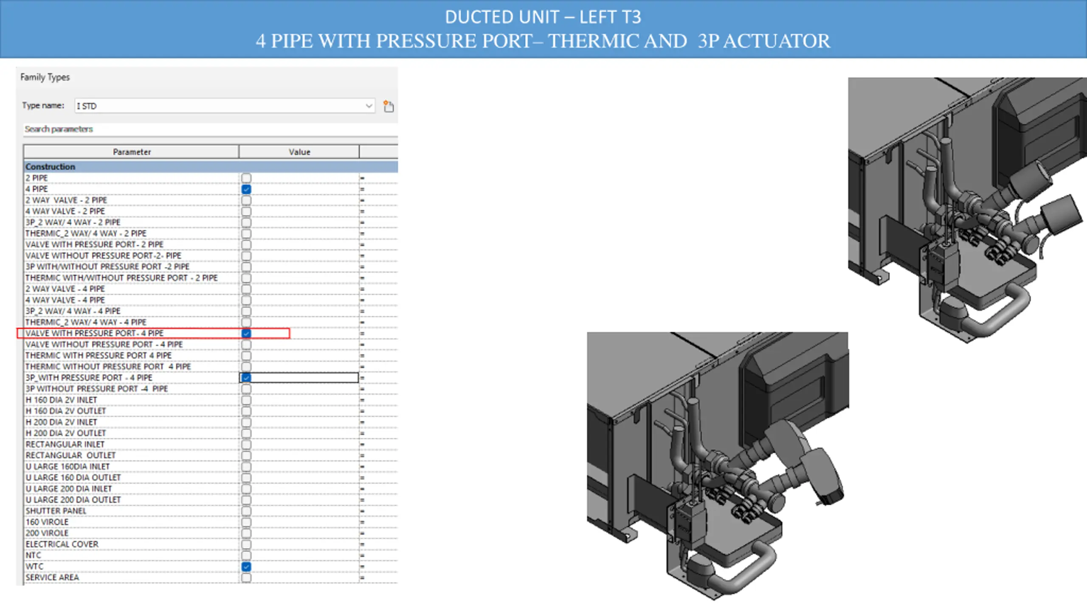Select the ELECTRICAL COVER parameter name
This screenshot has width=1087, height=611.
[x=62, y=544]
